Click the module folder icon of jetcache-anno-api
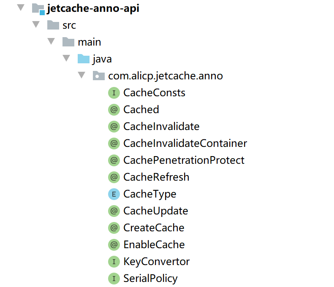334x287 pixels. 38,8
